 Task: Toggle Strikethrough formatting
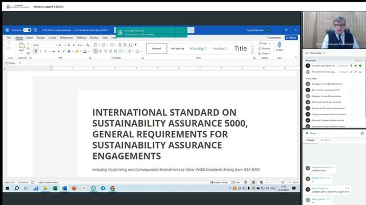click(54, 51)
